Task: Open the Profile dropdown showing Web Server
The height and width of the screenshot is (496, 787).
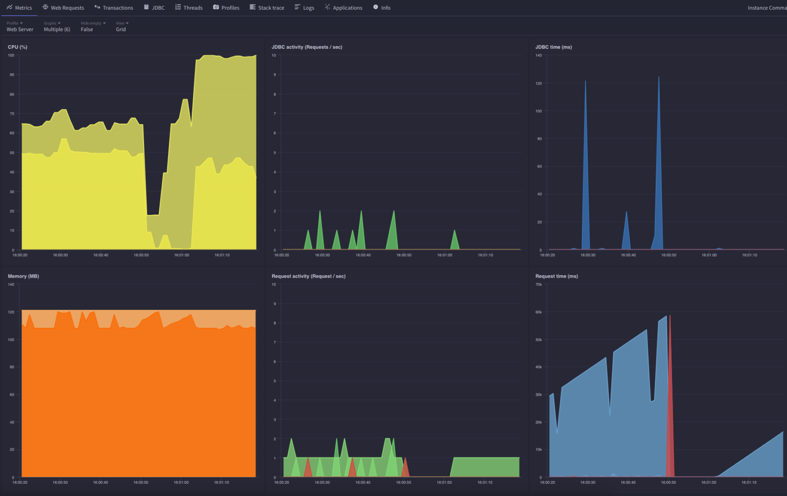Action: [19, 26]
